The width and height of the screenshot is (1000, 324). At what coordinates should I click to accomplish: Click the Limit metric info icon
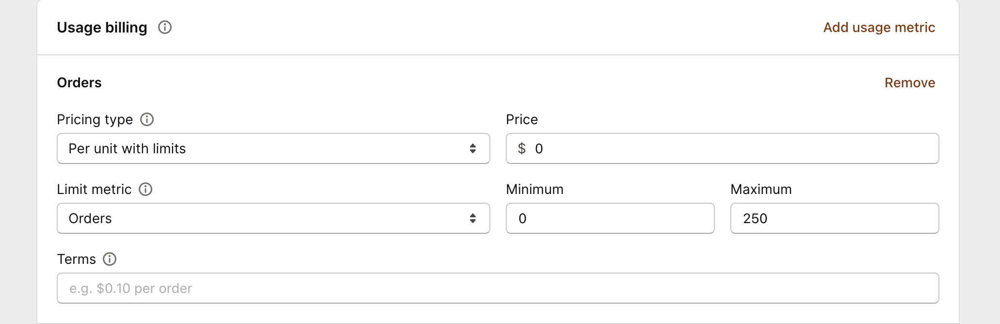[145, 189]
